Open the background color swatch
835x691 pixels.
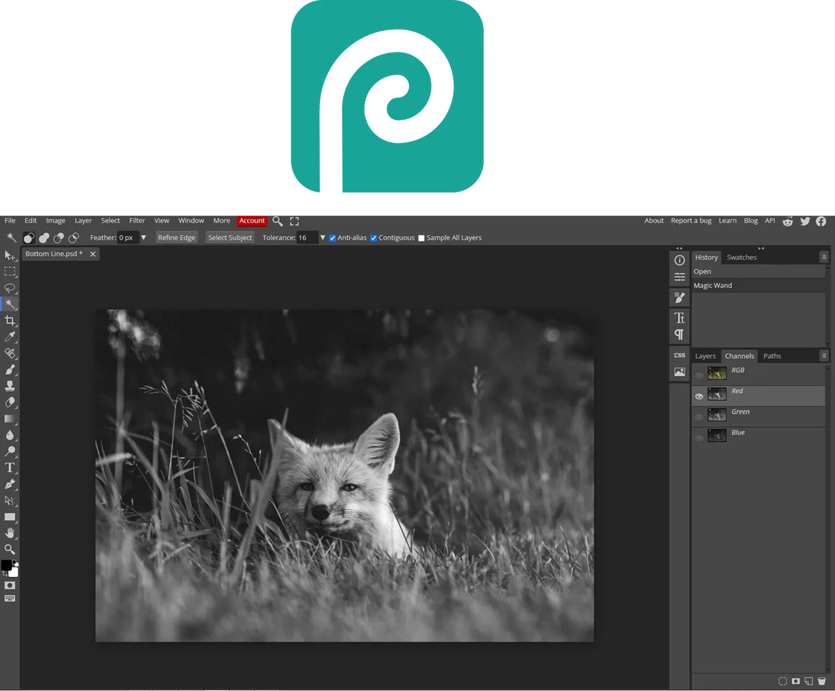point(14,573)
